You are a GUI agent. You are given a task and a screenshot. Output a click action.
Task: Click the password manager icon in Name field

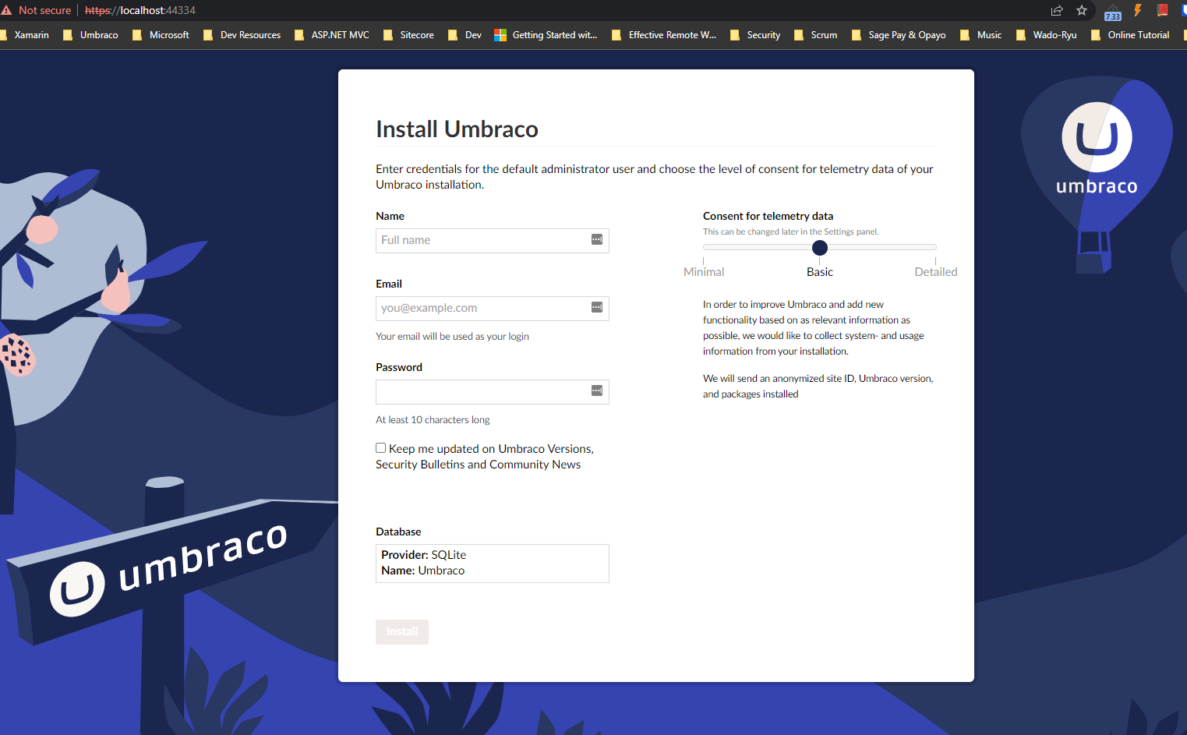click(x=597, y=239)
